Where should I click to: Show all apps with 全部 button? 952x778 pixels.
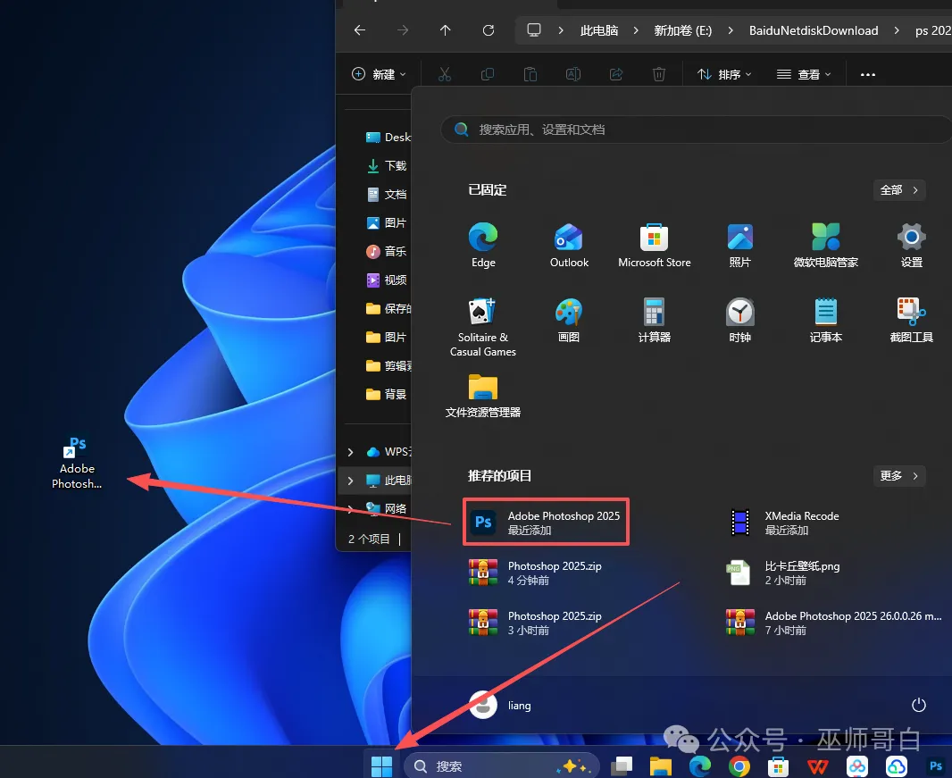899,190
